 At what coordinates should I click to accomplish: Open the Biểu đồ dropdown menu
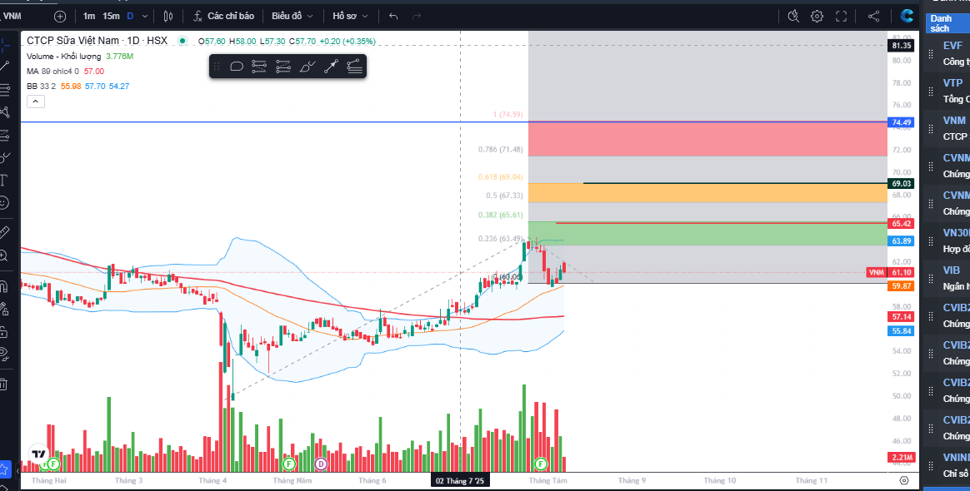(292, 16)
